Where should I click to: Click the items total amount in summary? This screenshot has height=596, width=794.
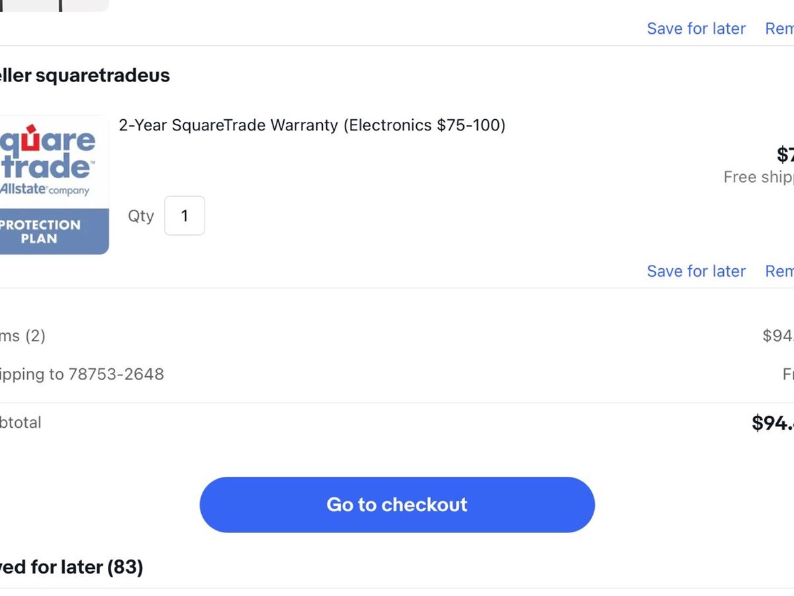[777, 336]
